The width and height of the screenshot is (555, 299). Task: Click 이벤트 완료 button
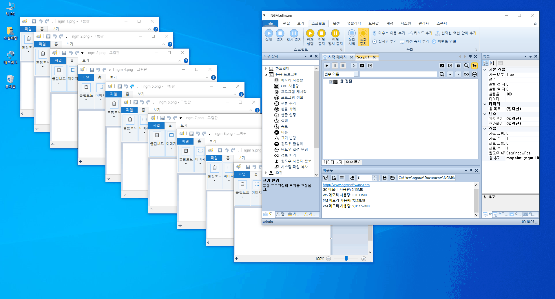[444, 41]
